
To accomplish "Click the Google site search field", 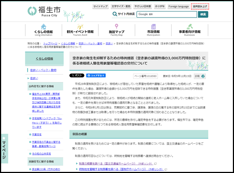I will click(x=167, y=14).
